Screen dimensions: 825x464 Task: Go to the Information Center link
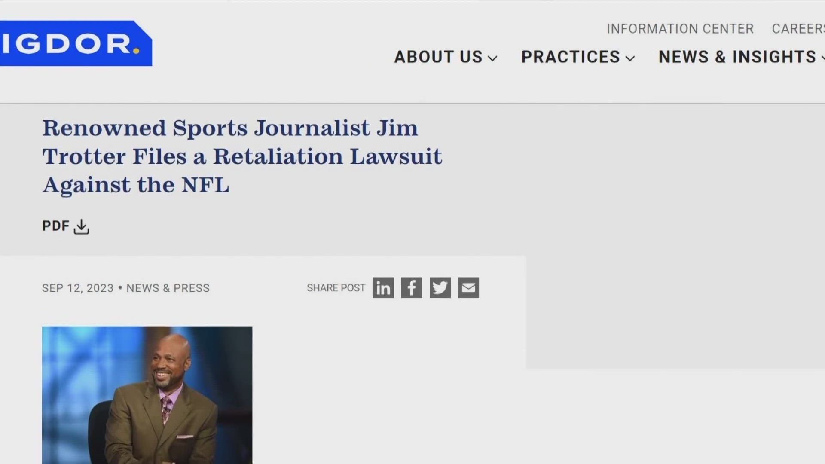point(680,29)
